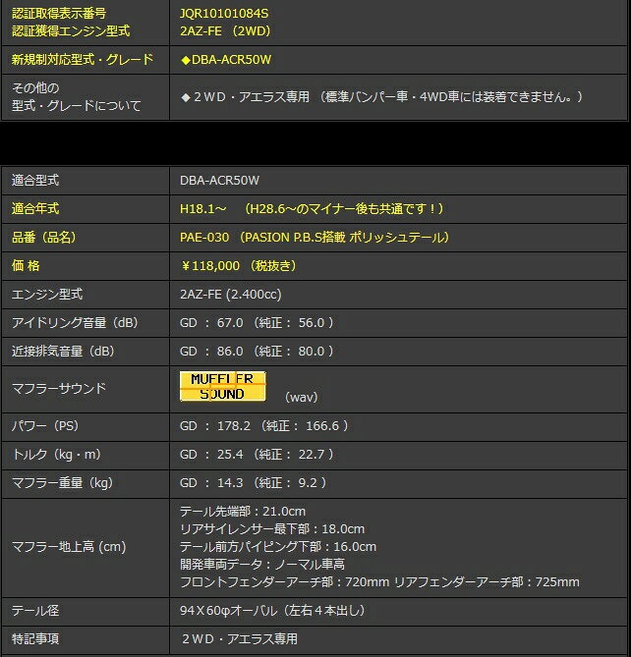Click the テール先端部：21.0cm line
631x657 pixels.
(x=243, y=512)
